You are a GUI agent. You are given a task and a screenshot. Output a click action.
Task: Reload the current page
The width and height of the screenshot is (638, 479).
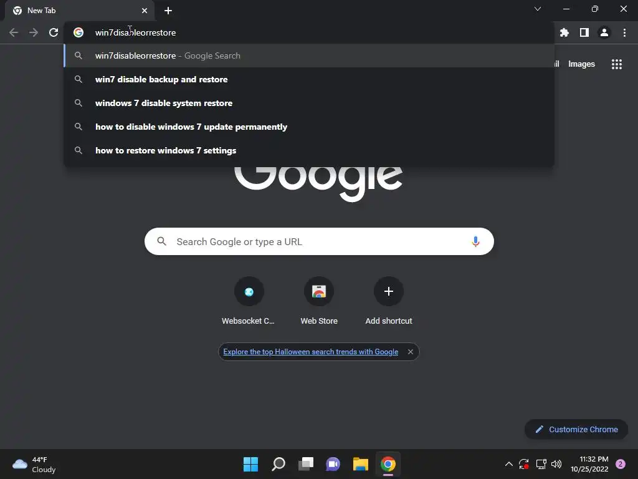[54, 32]
